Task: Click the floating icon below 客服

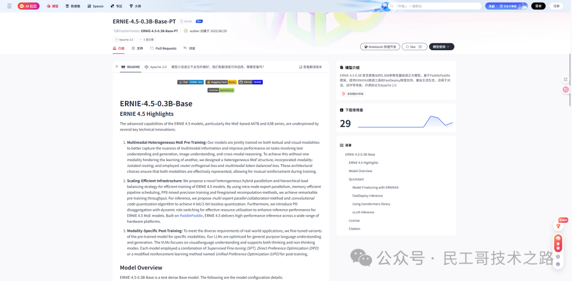Action: coord(558,257)
